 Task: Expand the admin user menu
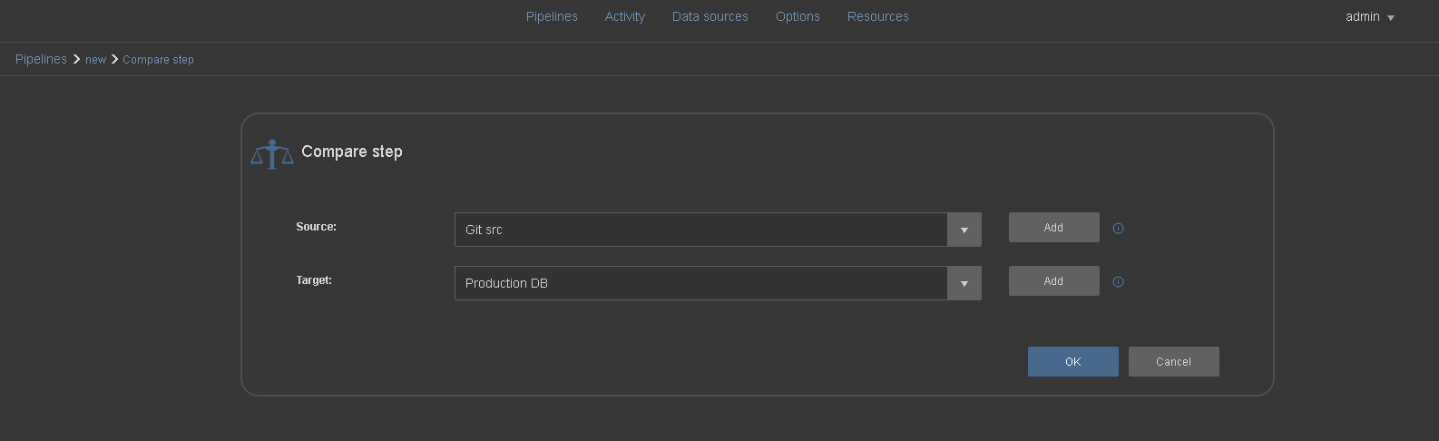click(1369, 16)
